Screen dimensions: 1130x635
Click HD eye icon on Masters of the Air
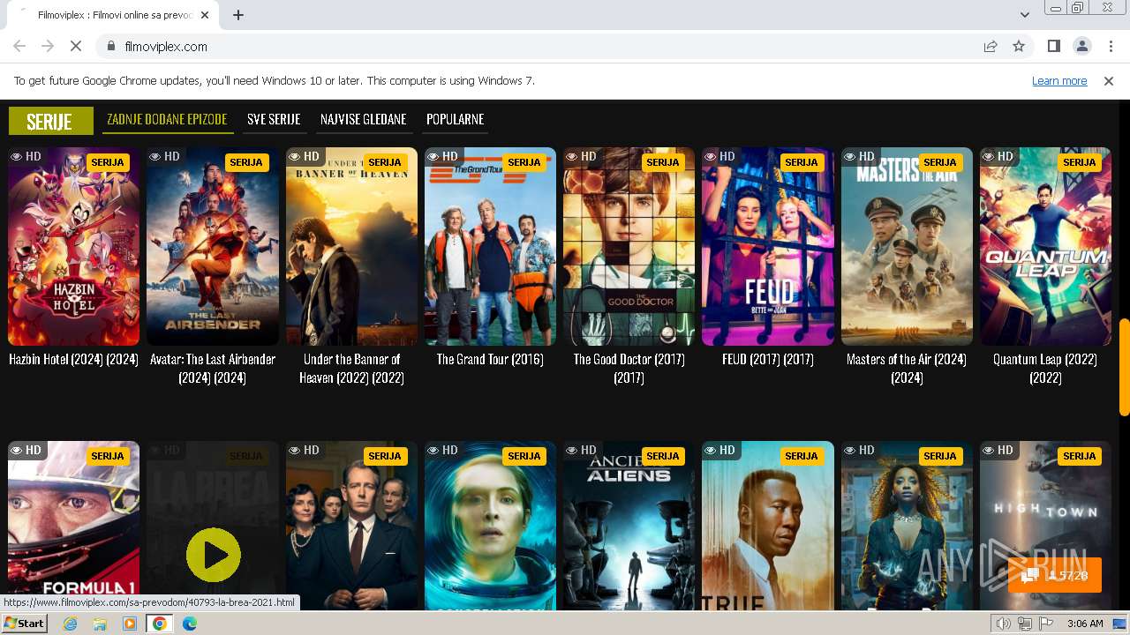[849, 156]
